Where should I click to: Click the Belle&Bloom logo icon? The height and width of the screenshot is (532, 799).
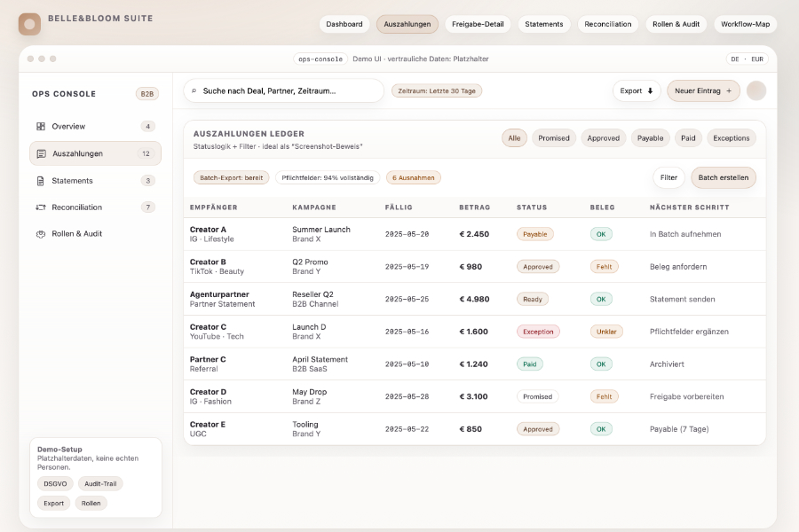coord(29,24)
